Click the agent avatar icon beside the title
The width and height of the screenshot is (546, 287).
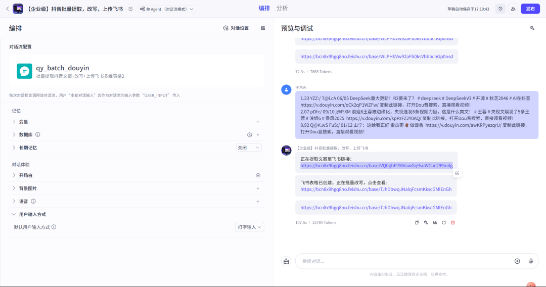point(18,9)
